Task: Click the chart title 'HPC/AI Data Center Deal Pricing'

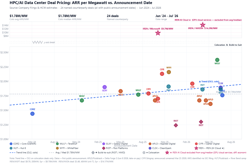Action: click(81, 3)
